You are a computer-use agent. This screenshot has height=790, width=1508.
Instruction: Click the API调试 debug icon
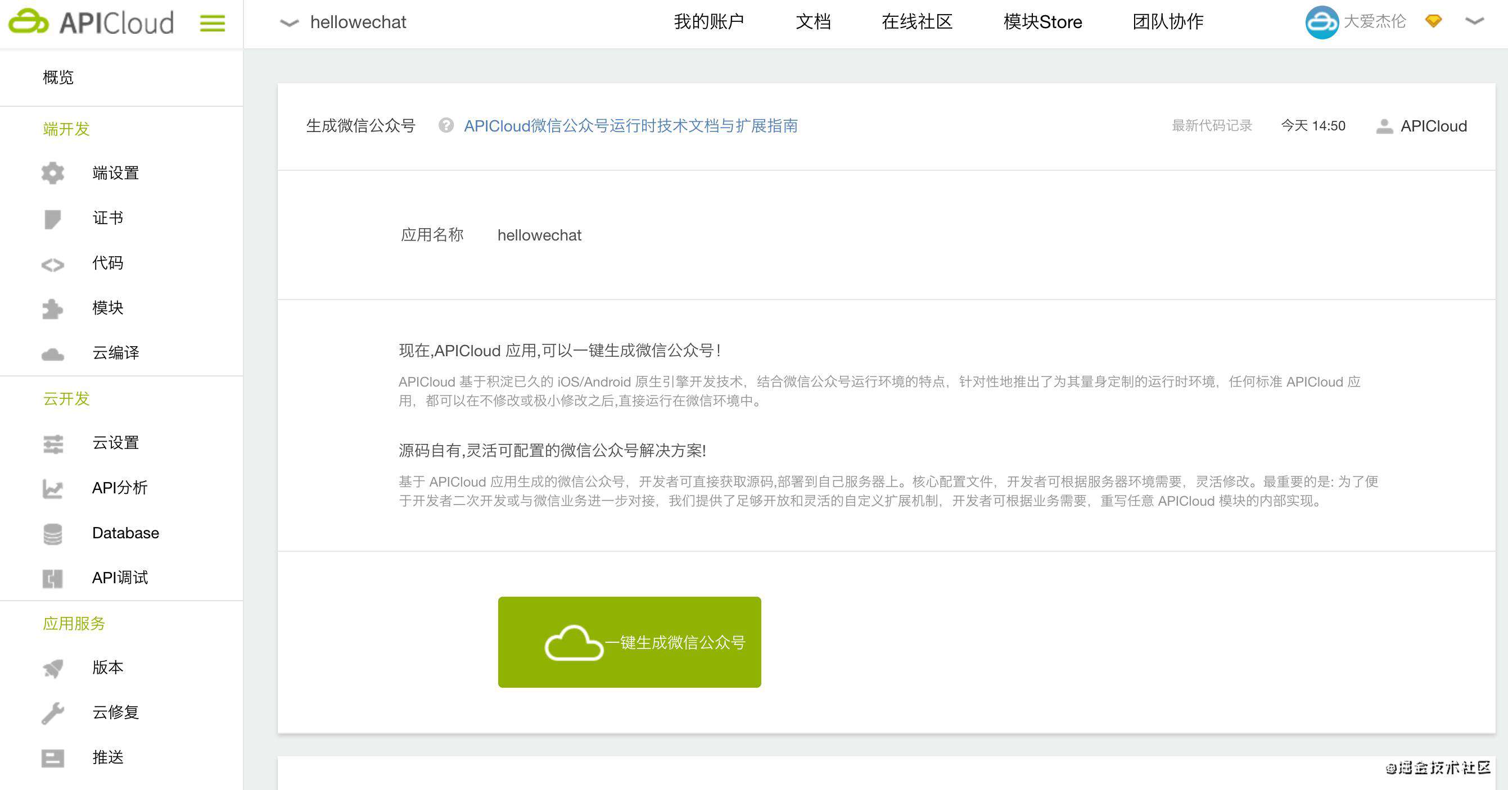53,579
